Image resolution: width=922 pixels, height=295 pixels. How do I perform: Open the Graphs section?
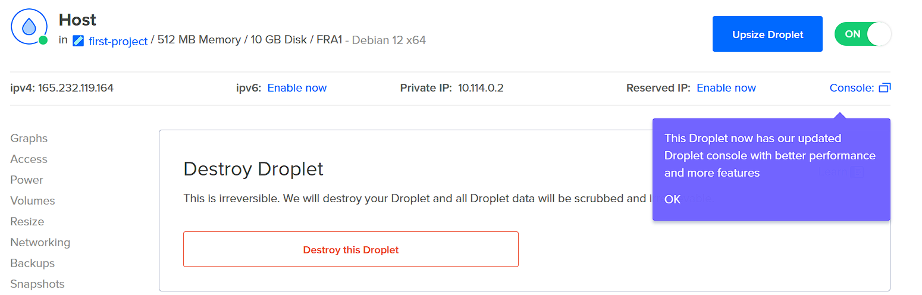(x=29, y=139)
